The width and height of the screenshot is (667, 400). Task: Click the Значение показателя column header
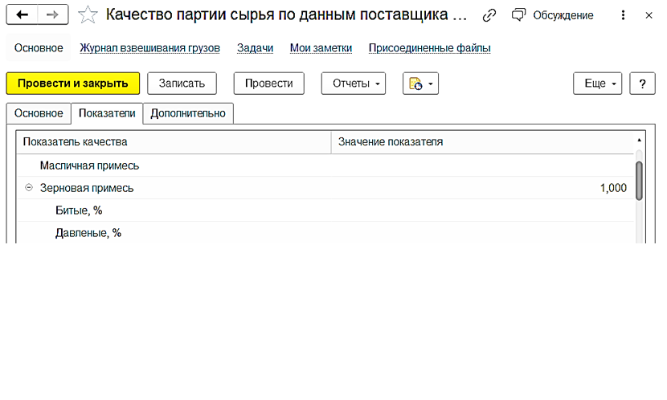pyautogui.click(x=482, y=142)
